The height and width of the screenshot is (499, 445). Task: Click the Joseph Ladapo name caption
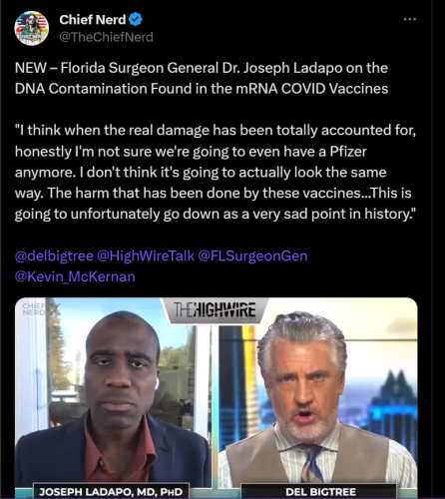tap(111, 492)
